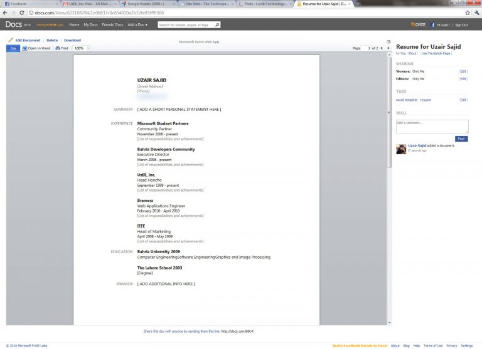Viewport: 482px width, 349px height.
Task: Click Invite Facebook friends to Docs link
Action: (x=360, y=346)
